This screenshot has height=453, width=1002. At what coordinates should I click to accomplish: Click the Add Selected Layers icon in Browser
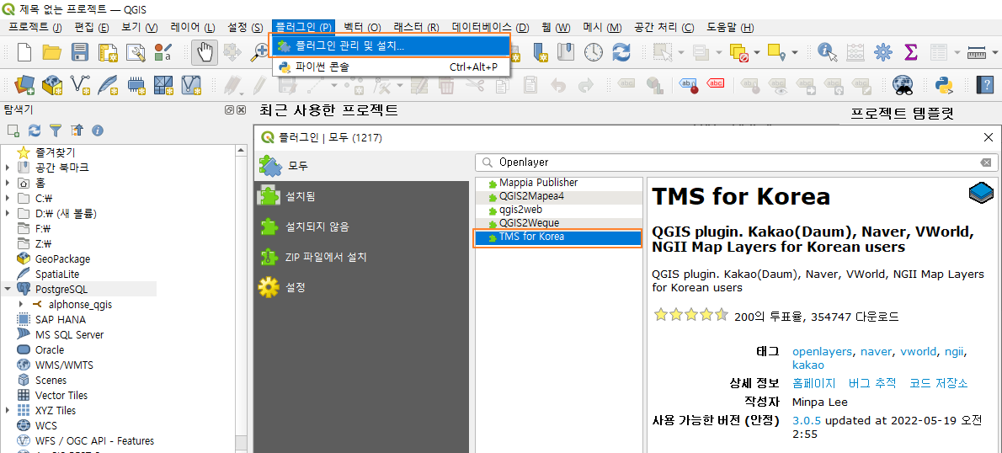(13, 131)
